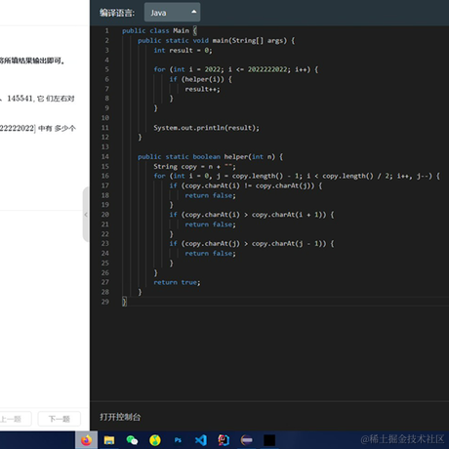The height and width of the screenshot is (449, 449).
Task: Switch to Visual Studio Code in taskbar
Action: (x=201, y=440)
